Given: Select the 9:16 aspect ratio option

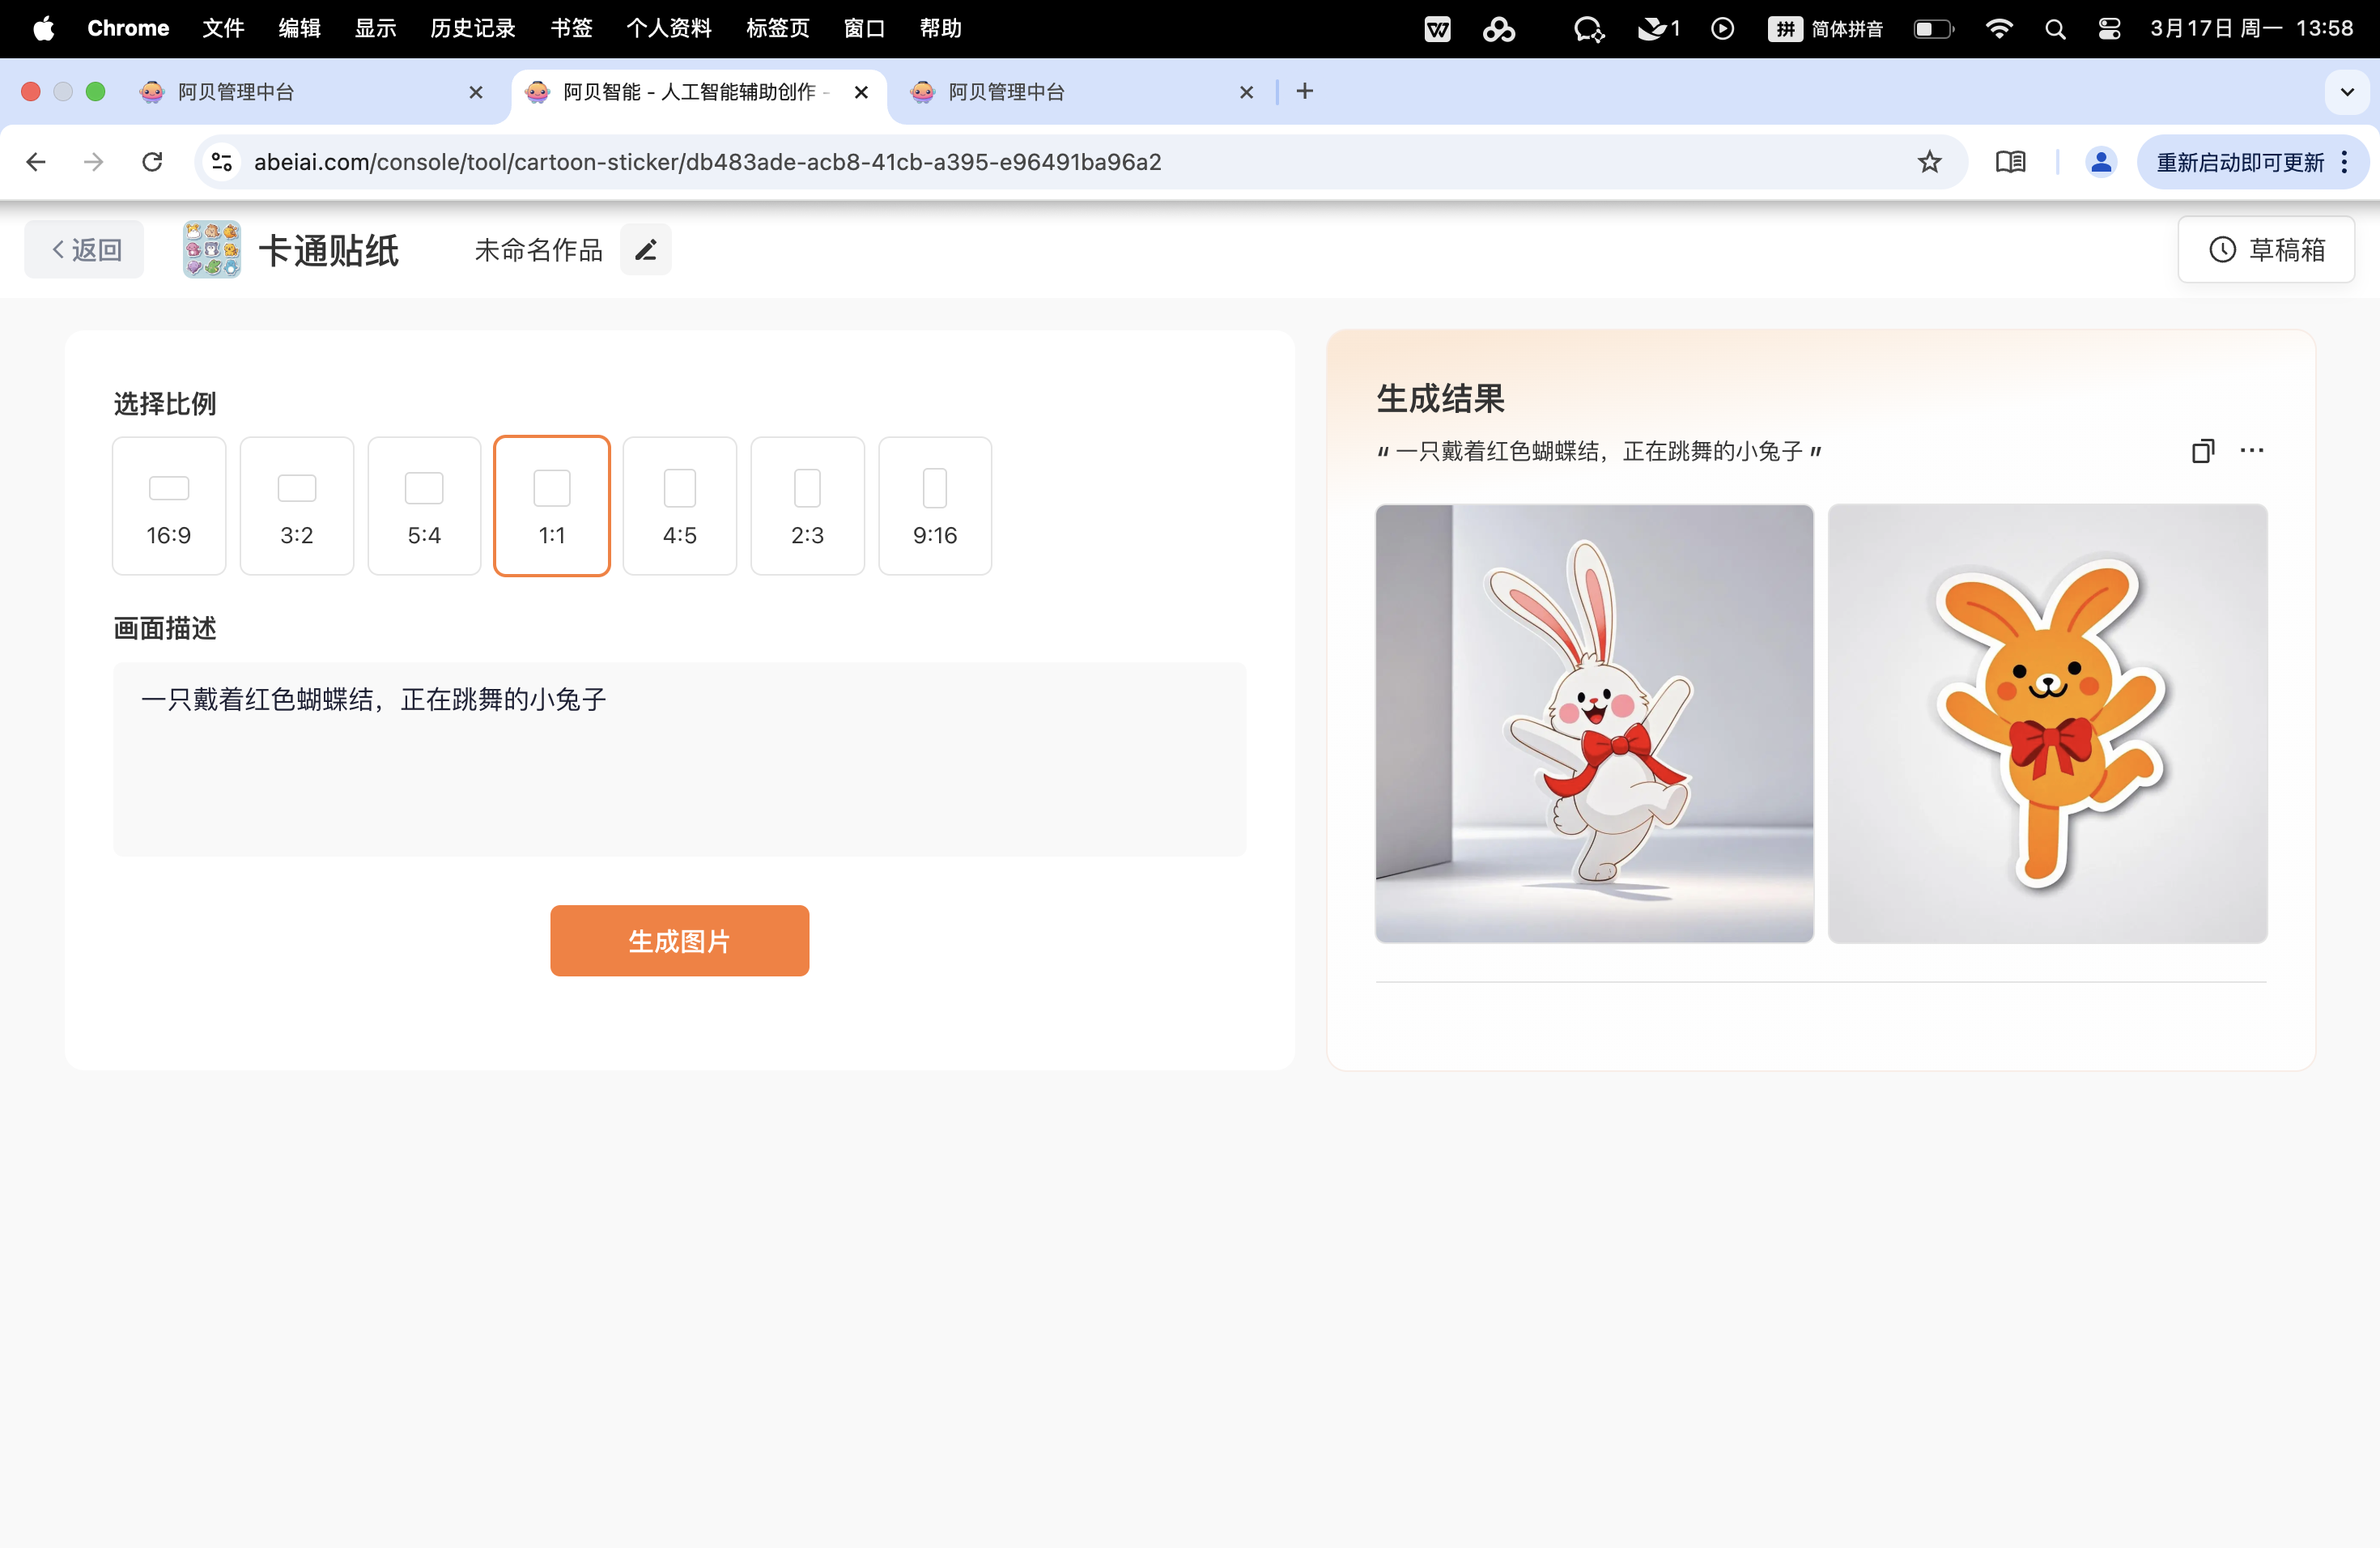Looking at the screenshot, I should coord(935,506).
